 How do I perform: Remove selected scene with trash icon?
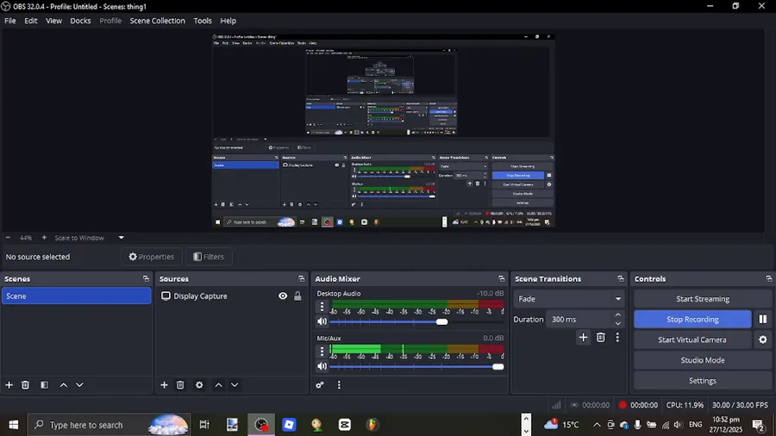pos(25,384)
